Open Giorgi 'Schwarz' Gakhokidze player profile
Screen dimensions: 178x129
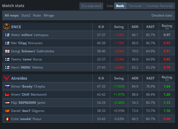click(33, 51)
